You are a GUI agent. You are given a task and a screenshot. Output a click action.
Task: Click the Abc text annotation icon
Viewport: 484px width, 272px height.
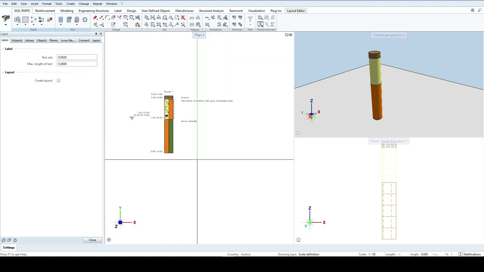(x=207, y=17)
